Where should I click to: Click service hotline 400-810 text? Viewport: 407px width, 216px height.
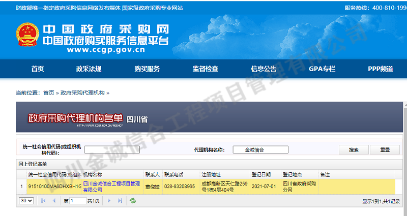tap(375, 8)
